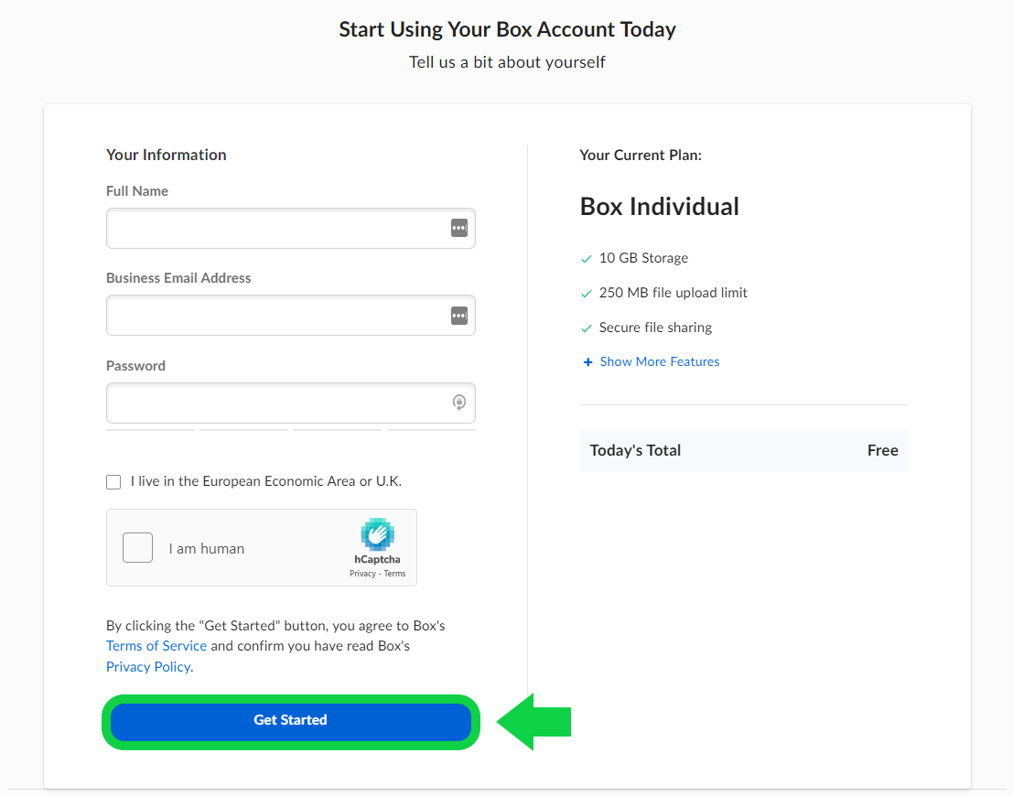
Task: Click the '10 GB Storage' feature text
Action: [x=643, y=258]
